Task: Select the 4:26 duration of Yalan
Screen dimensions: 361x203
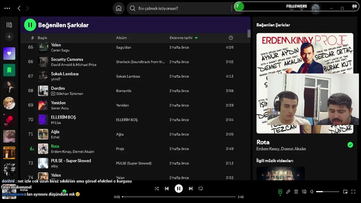Action: [230, 47]
